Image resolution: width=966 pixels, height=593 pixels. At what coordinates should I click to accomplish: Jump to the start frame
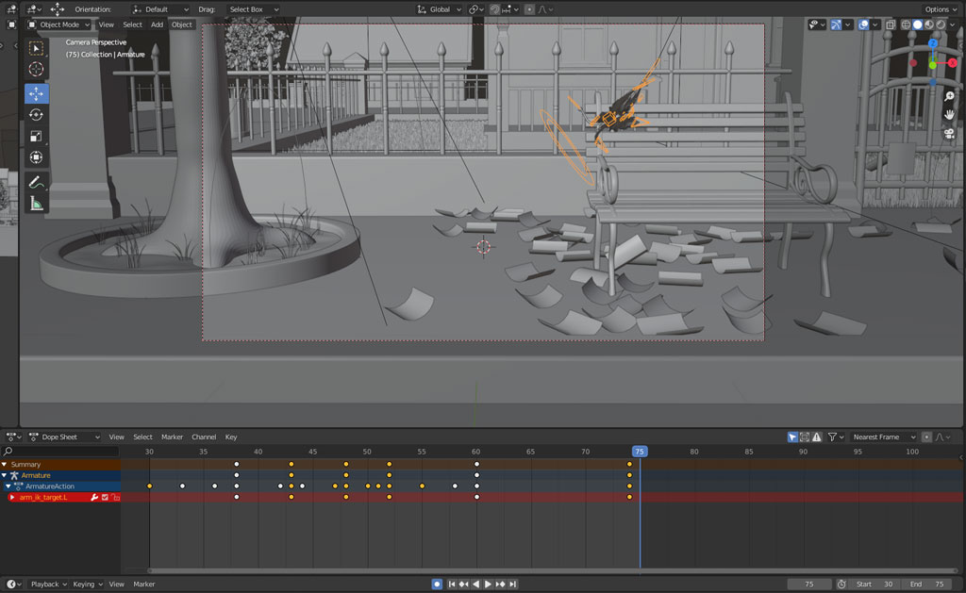pyautogui.click(x=452, y=585)
